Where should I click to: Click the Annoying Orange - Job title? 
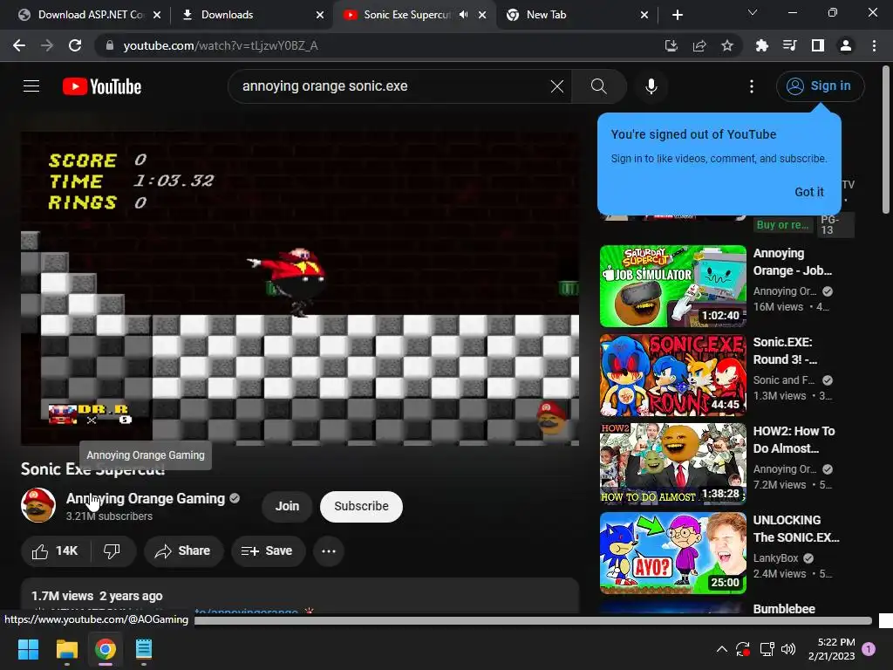792,262
